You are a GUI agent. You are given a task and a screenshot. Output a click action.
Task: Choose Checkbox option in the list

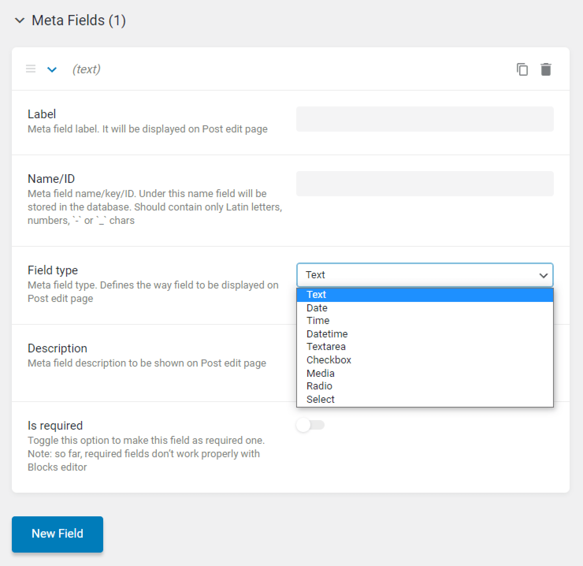tap(425, 360)
